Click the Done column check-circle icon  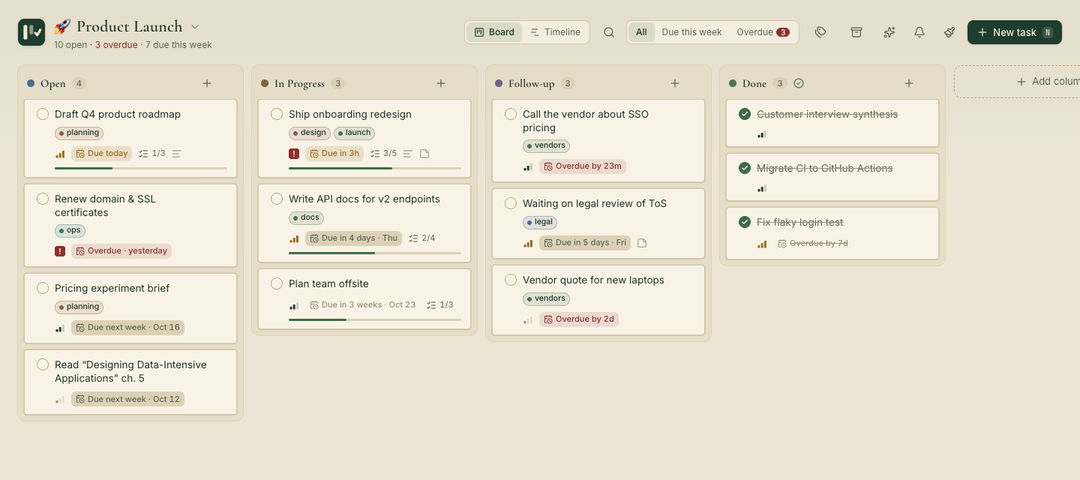pos(799,83)
